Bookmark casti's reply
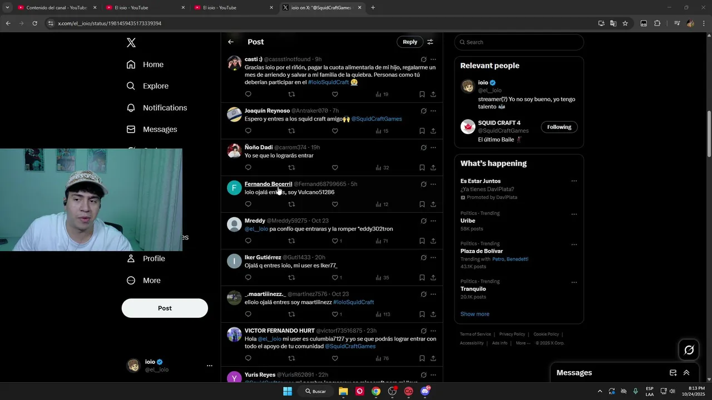The image size is (712, 400). click(x=422, y=94)
